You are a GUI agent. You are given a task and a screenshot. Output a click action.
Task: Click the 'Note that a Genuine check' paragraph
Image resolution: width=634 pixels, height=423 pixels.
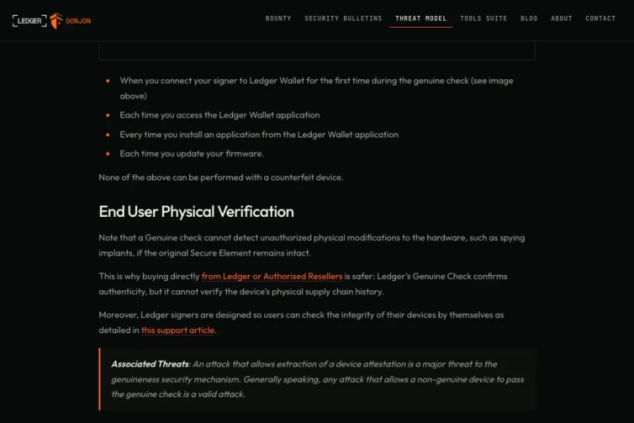point(312,245)
